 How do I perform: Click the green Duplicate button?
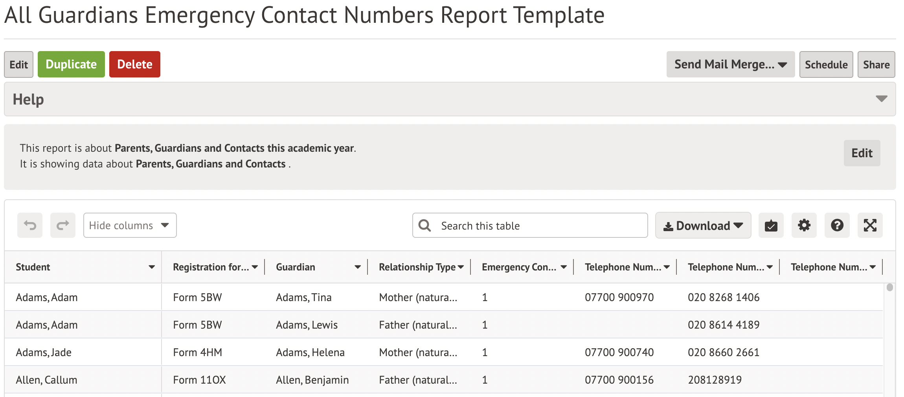tap(71, 64)
